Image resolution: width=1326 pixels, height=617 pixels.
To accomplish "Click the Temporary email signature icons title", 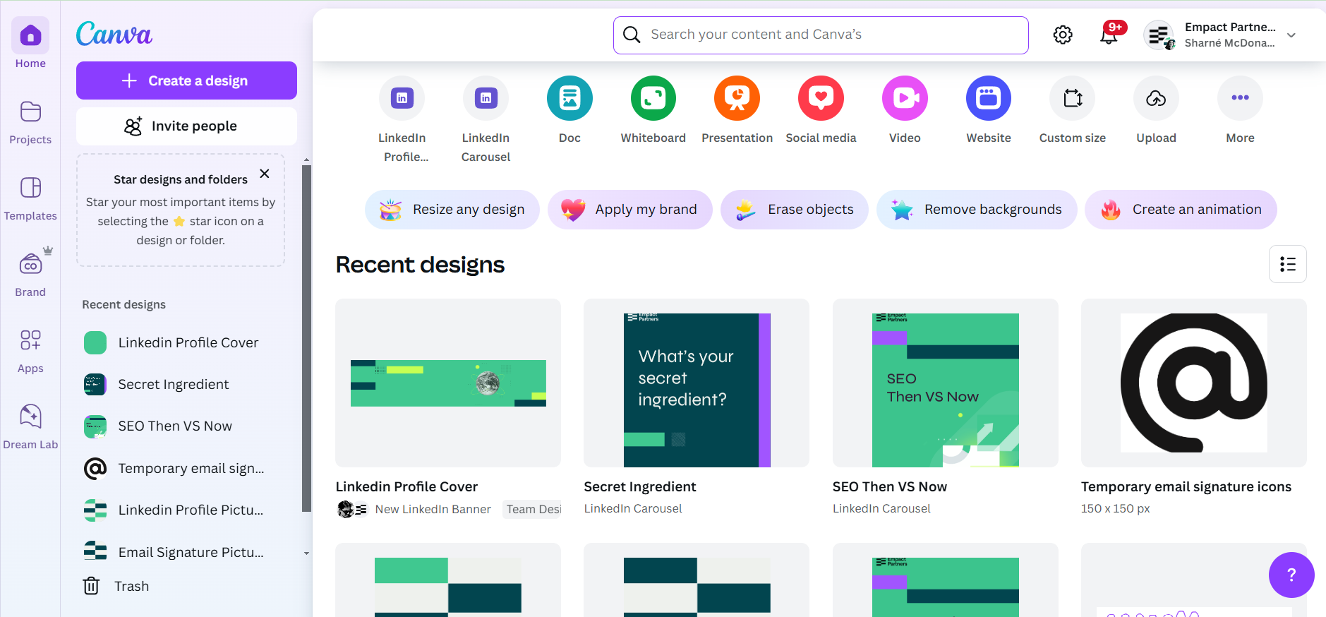I will point(1186,486).
